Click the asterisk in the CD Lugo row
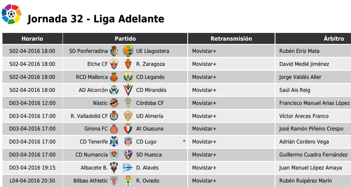The image size is (351, 187). click(x=184, y=141)
